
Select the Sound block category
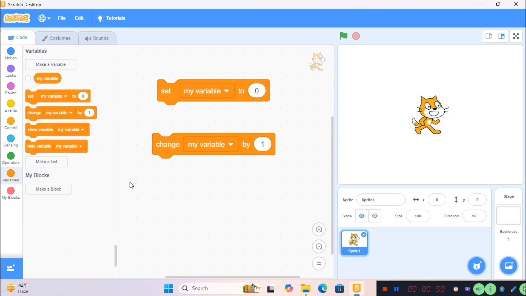tap(11, 89)
